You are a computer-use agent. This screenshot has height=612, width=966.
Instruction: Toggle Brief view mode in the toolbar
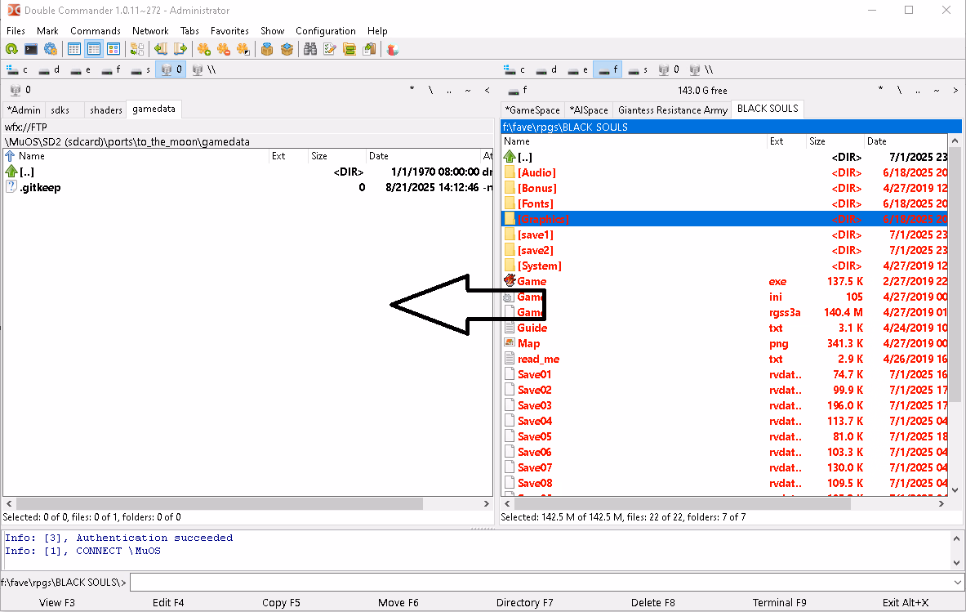[74, 49]
